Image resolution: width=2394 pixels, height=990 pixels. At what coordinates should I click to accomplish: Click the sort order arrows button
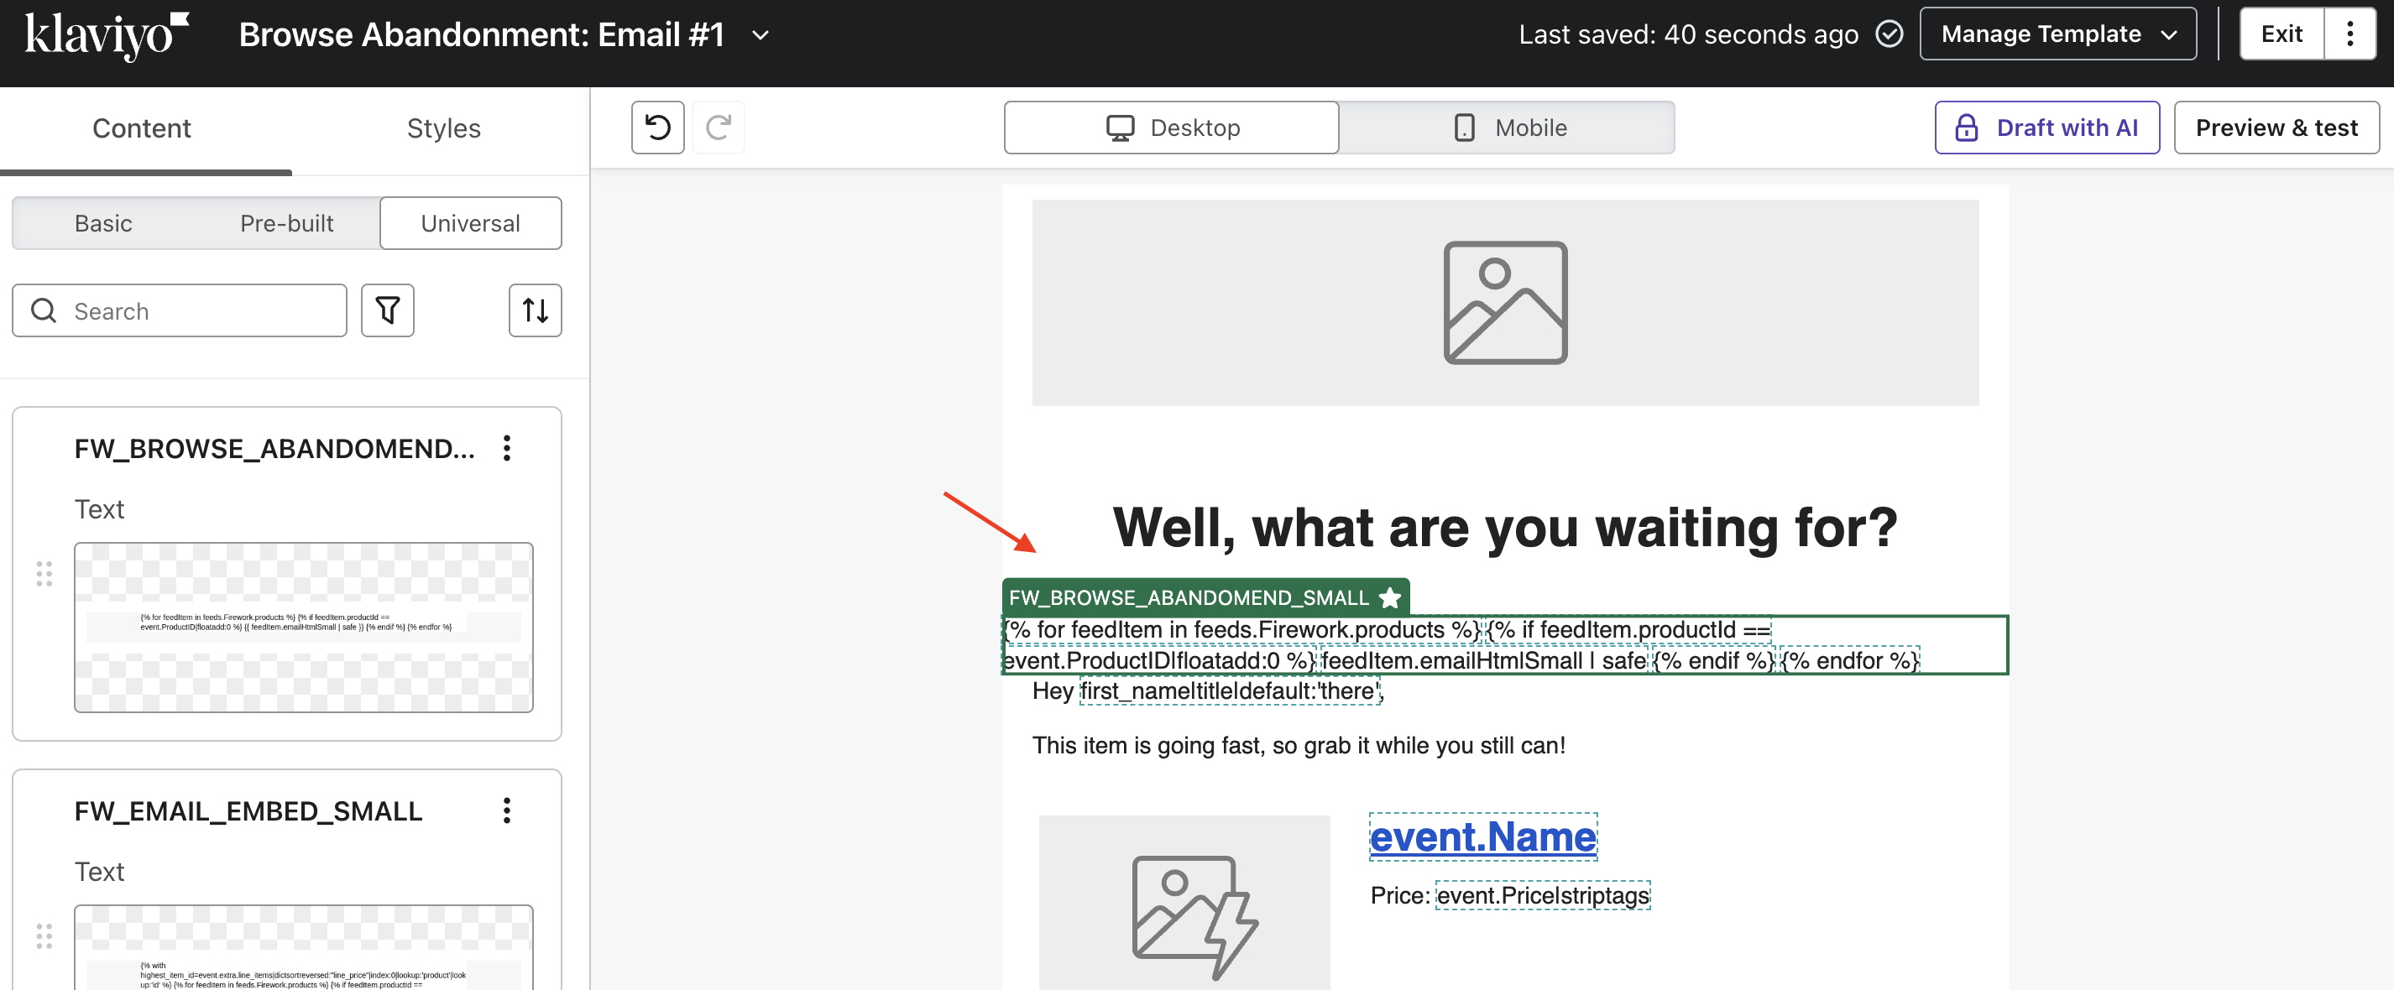click(x=536, y=310)
